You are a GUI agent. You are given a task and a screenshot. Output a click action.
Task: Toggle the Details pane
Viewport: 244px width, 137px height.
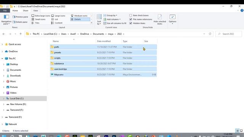20,22
